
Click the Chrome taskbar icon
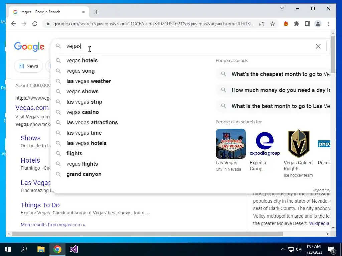tap(57, 249)
